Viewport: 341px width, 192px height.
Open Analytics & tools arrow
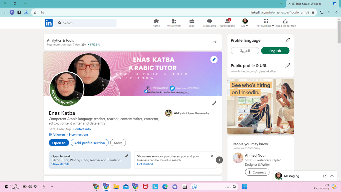point(215,42)
